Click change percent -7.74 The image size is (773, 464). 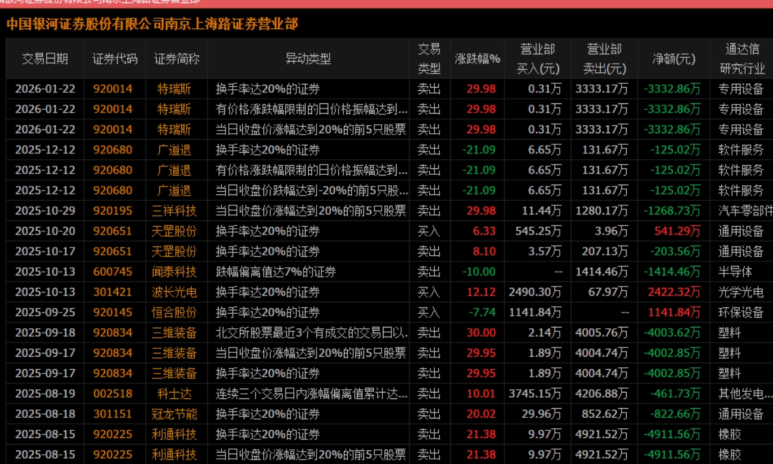click(x=482, y=313)
